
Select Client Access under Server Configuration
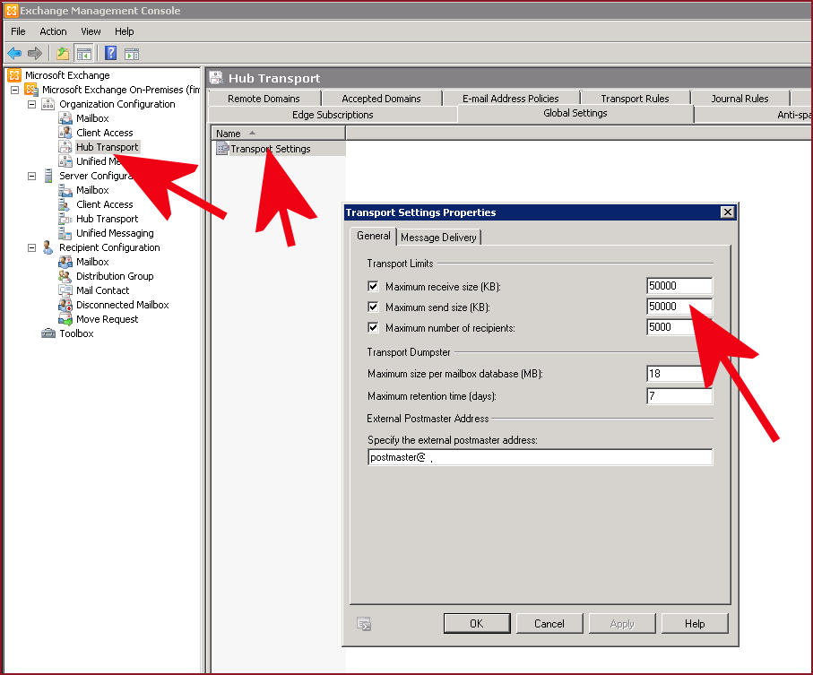coord(105,204)
